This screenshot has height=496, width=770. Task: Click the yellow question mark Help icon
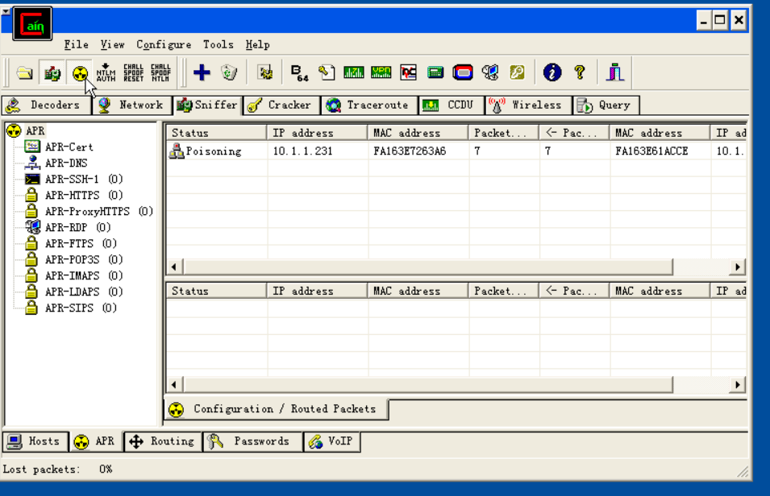[x=580, y=72]
